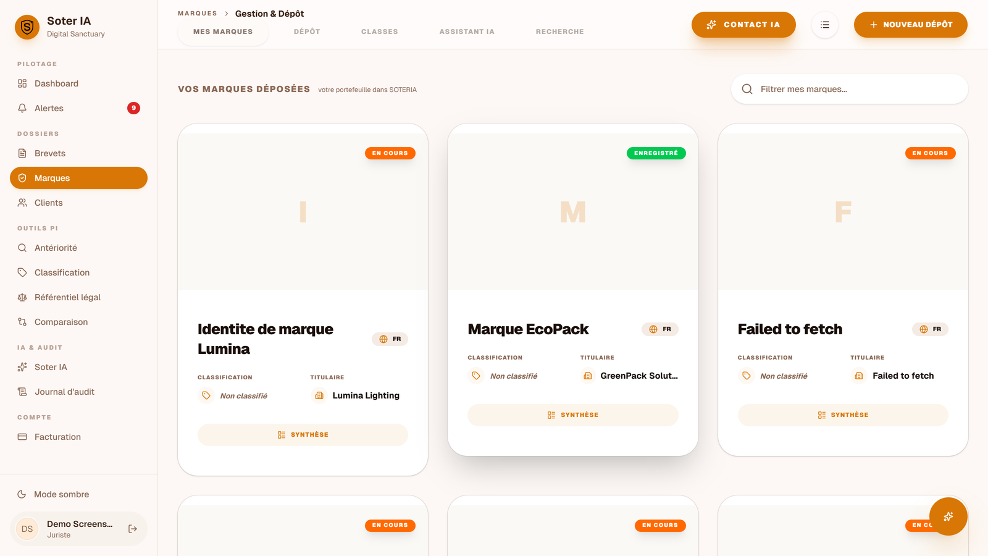Click the Comparaison icon in sidebar

tap(22, 322)
